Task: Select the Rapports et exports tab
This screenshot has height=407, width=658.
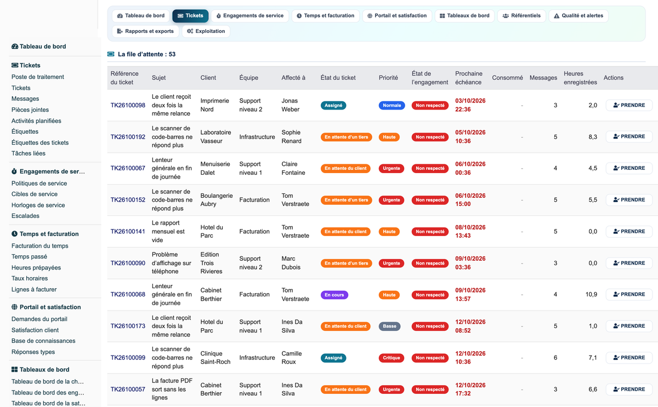Action: [145, 31]
